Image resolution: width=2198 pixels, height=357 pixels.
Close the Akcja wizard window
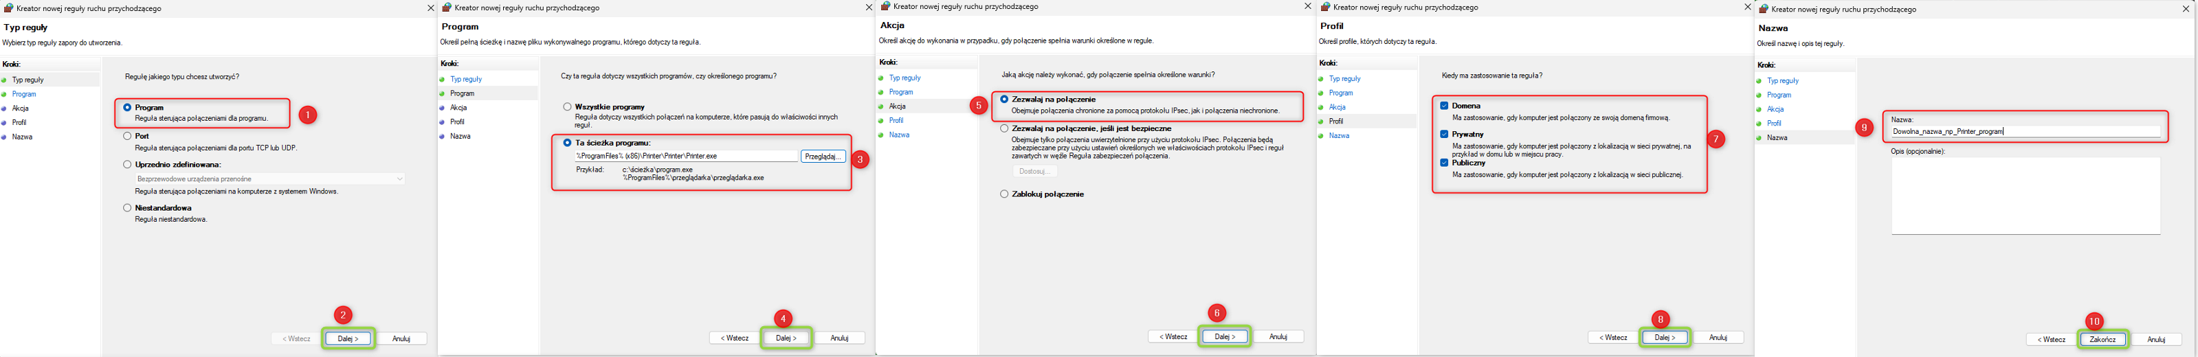(x=1307, y=6)
